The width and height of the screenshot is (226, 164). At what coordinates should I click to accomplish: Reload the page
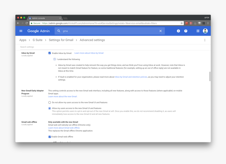(27, 23)
